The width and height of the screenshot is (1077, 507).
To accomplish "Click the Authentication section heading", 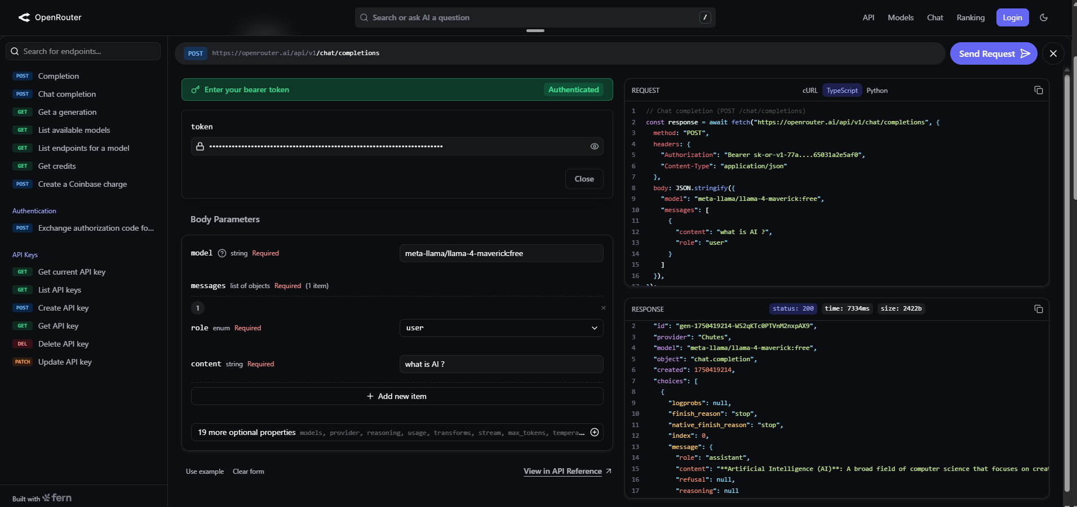I will coord(34,211).
